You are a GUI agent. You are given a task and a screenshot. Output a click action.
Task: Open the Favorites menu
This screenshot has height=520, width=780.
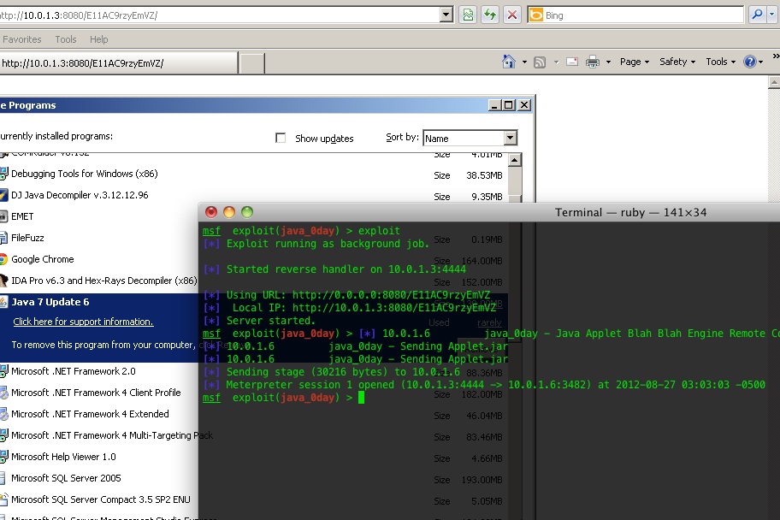(x=21, y=38)
